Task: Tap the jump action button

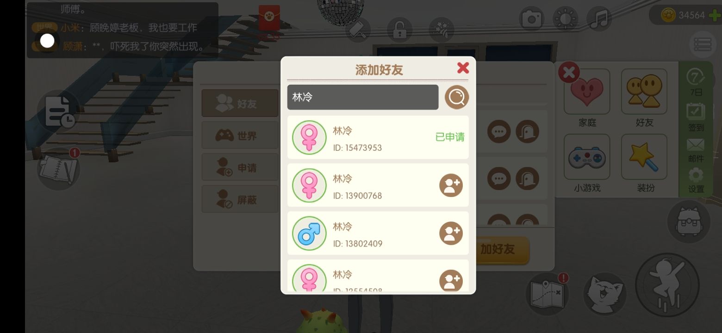Action: [x=667, y=284]
